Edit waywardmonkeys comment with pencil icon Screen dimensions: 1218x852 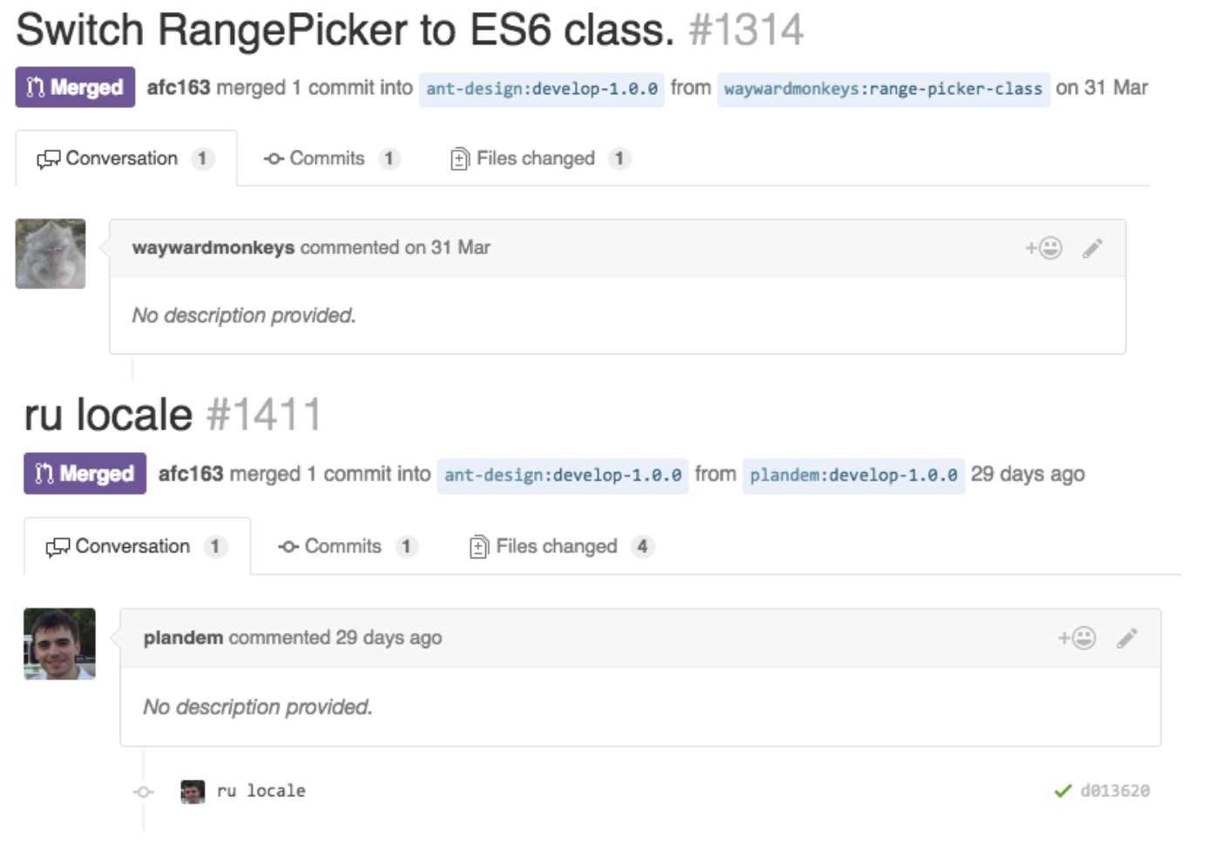point(1093,248)
